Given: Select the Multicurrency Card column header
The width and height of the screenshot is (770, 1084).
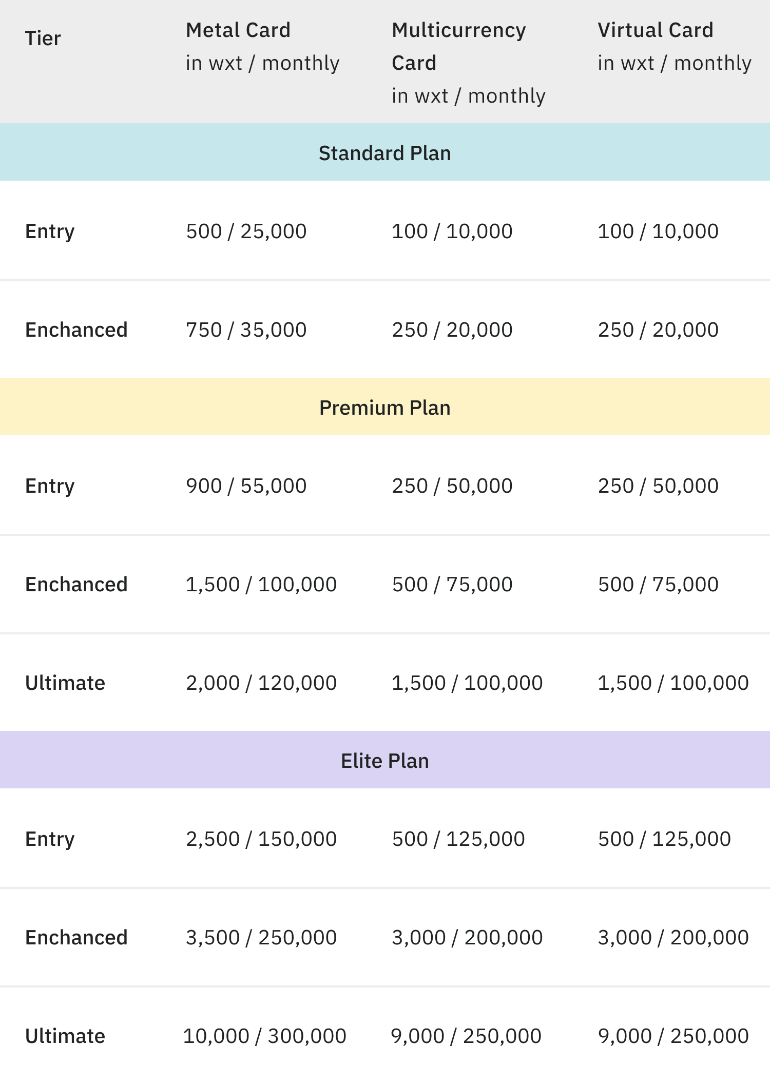Looking at the screenshot, I should coord(469,63).
